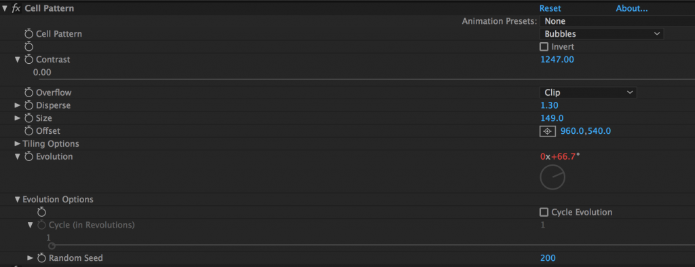Click the Overflow stopwatch icon
695x267 pixels.
[x=29, y=92]
